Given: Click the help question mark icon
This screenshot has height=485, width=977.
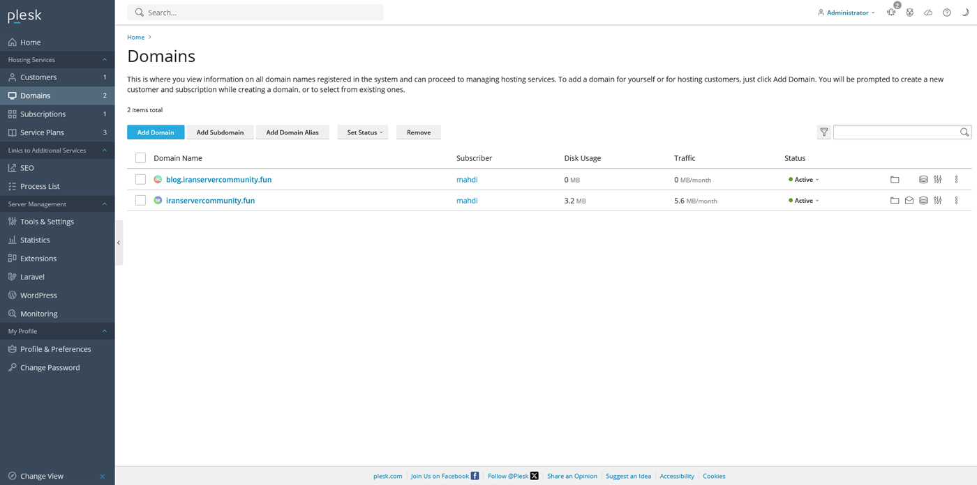Looking at the screenshot, I should [947, 13].
